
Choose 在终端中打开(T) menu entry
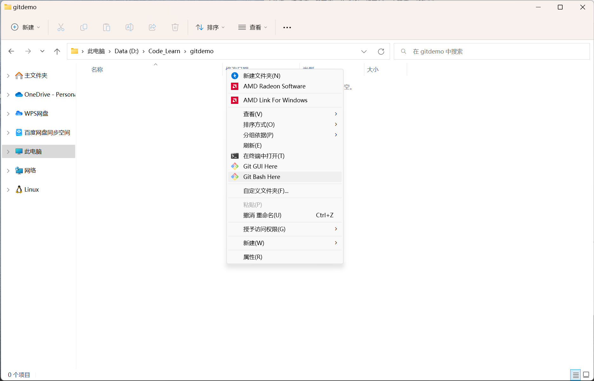(x=285, y=156)
